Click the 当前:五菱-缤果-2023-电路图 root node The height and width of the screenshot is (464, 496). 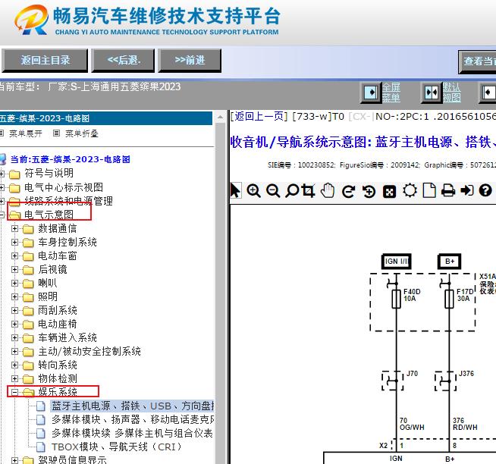71,159
